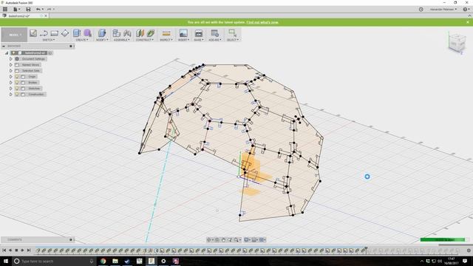
Task: Select the 3D print tool in Make
Action: 199,33
